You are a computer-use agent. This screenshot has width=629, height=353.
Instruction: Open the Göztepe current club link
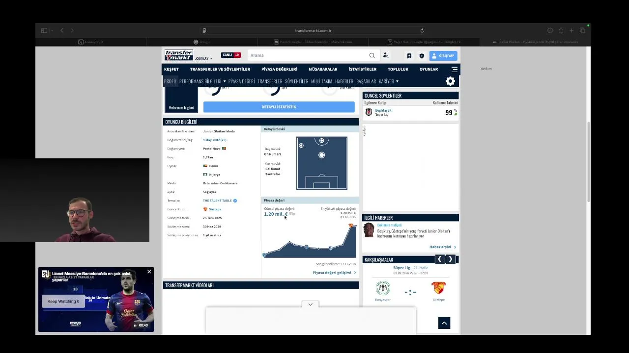(215, 209)
